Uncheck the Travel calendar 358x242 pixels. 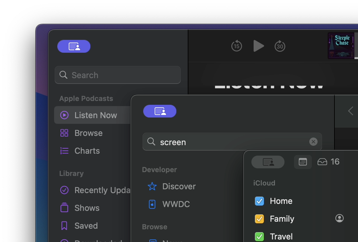click(x=259, y=237)
